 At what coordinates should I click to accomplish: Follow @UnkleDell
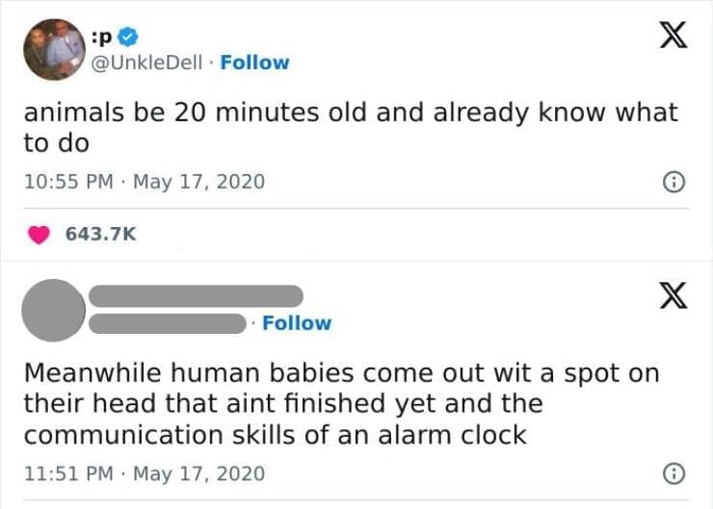click(254, 63)
